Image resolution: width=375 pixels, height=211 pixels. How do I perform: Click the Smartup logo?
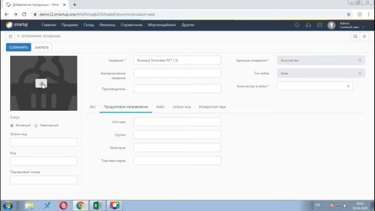17,25
